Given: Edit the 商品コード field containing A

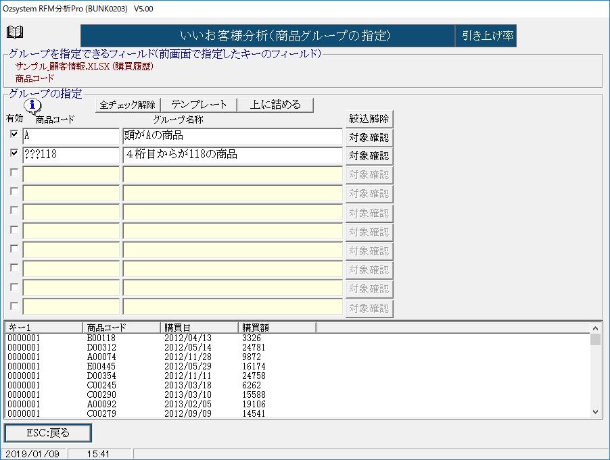Looking at the screenshot, I should coord(71,136).
